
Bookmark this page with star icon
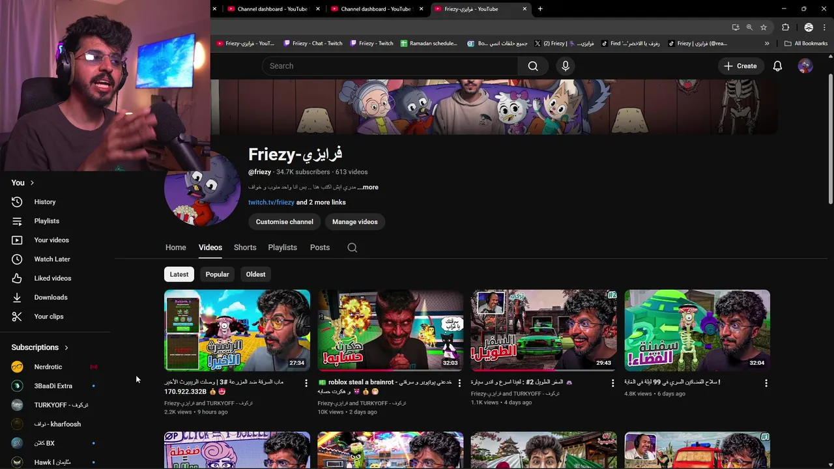[764, 27]
